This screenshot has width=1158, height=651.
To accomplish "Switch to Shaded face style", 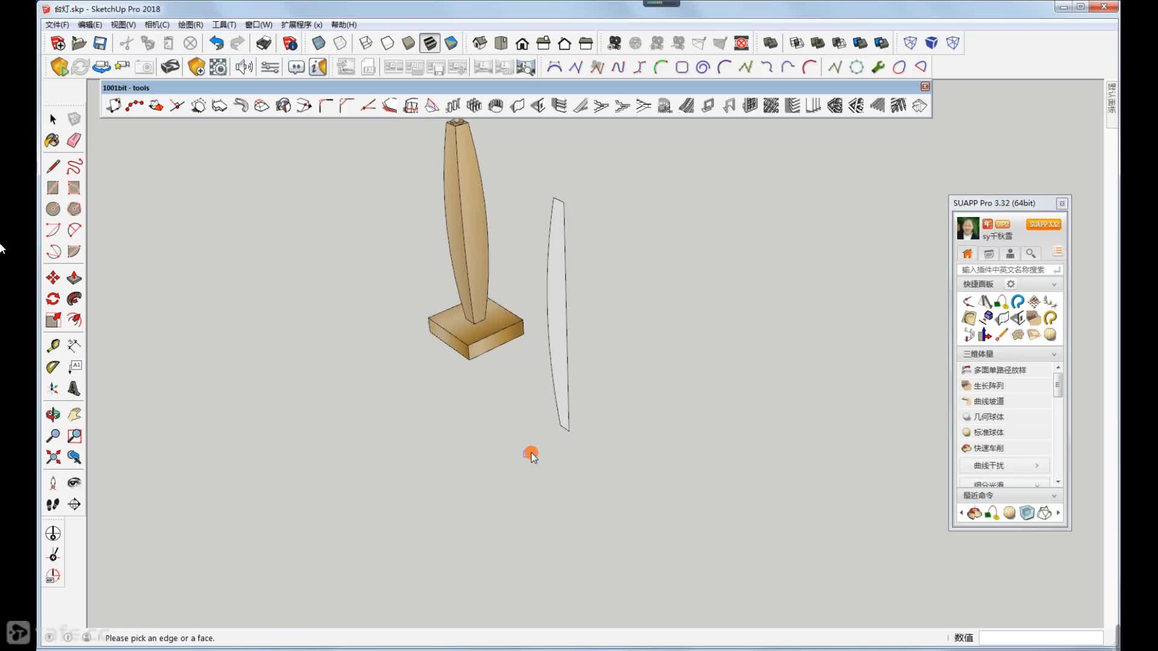I will (x=408, y=43).
